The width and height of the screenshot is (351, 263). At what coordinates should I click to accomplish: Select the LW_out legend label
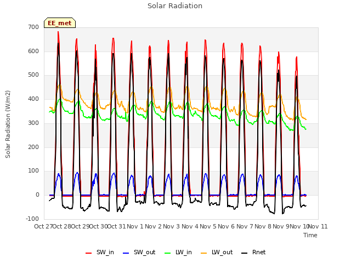pyautogui.click(x=222, y=252)
